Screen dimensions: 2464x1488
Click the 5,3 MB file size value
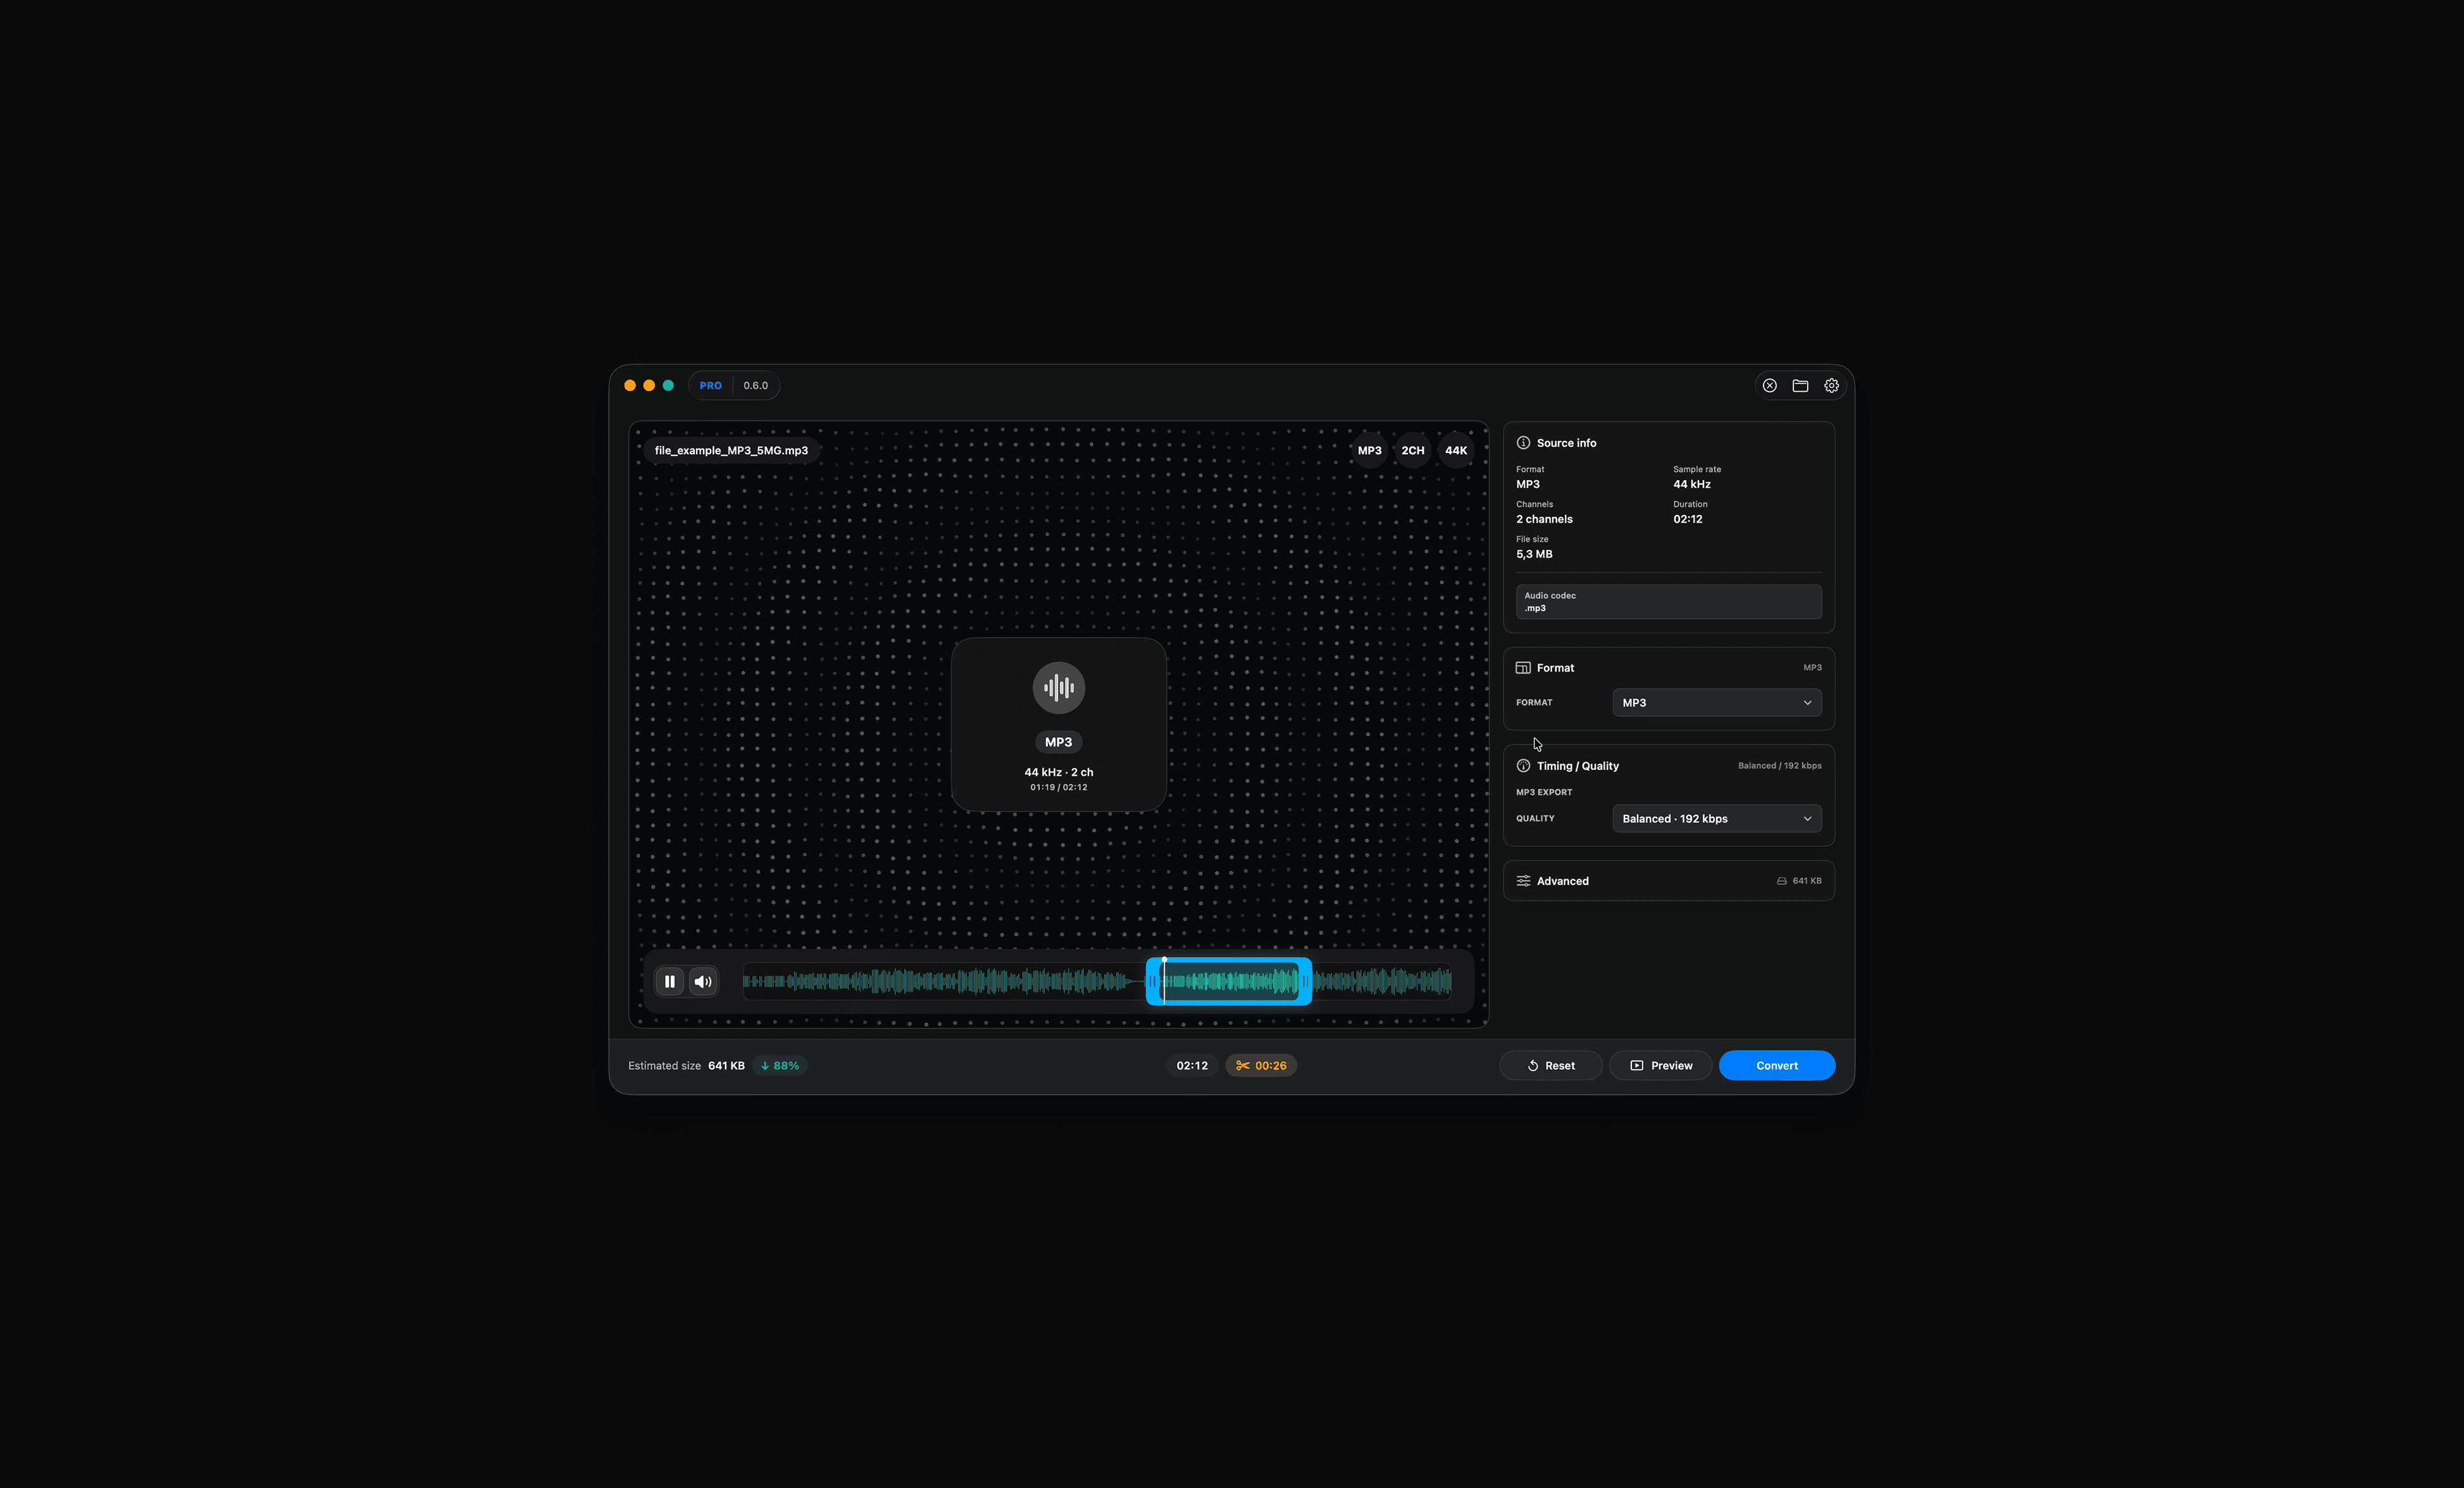1534,554
